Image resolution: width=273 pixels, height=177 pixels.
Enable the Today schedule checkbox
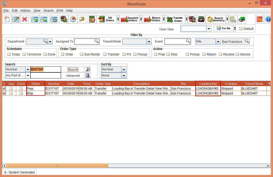[x=9, y=54]
